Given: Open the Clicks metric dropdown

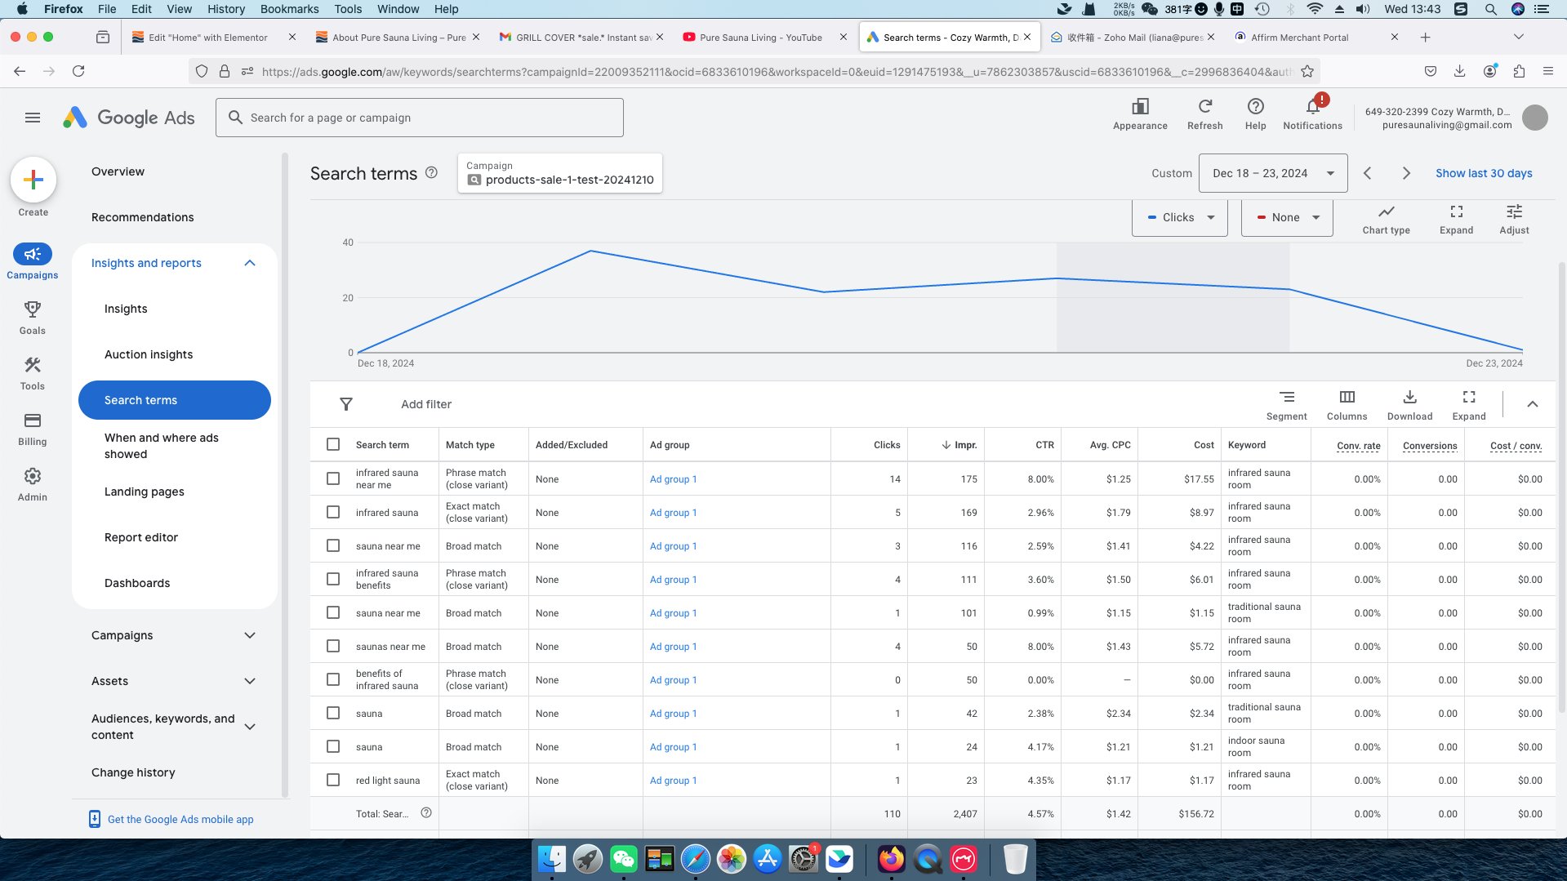Looking at the screenshot, I should (1180, 217).
